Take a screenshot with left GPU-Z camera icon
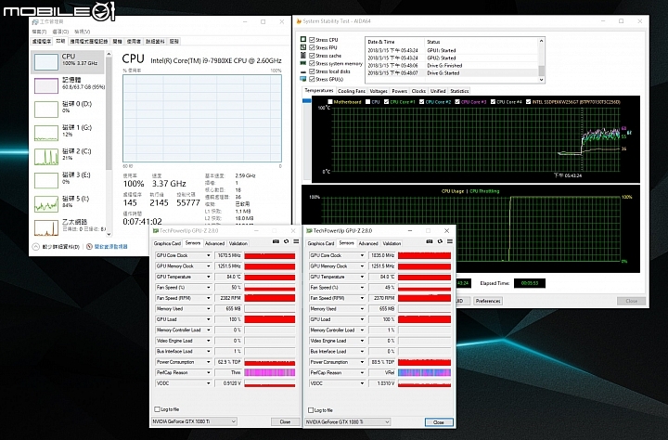The image size is (668, 440). [x=276, y=241]
